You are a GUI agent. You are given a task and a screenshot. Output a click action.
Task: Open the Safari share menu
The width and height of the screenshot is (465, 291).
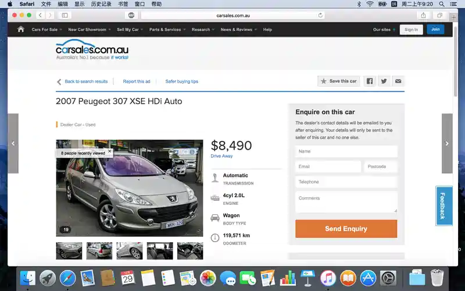(423, 15)
